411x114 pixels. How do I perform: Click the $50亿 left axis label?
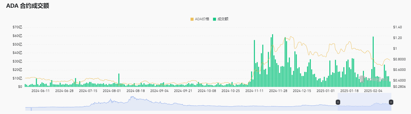click(17, 44)
